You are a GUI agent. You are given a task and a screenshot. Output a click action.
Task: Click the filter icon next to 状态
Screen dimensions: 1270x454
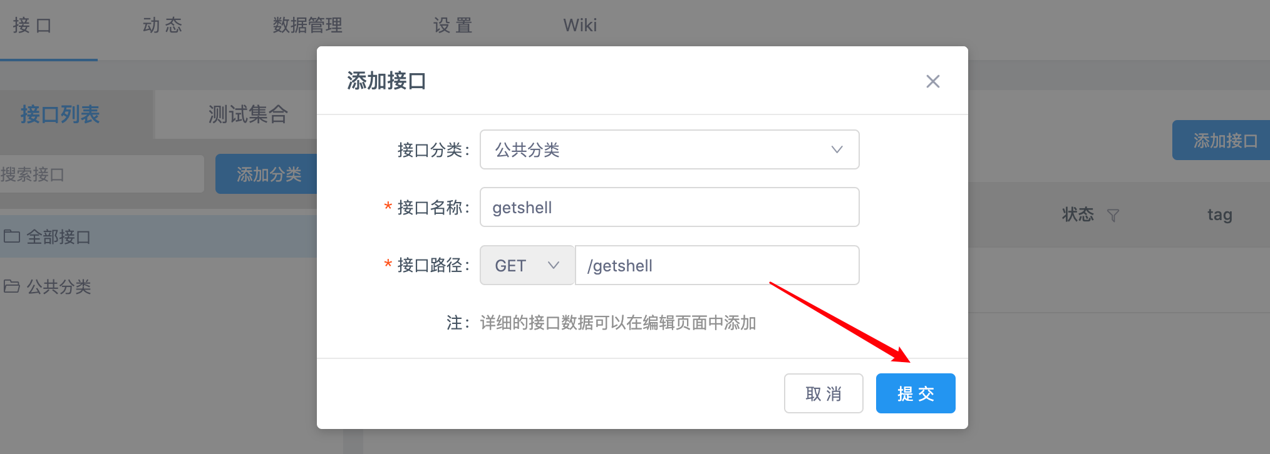coord(1113,216)
